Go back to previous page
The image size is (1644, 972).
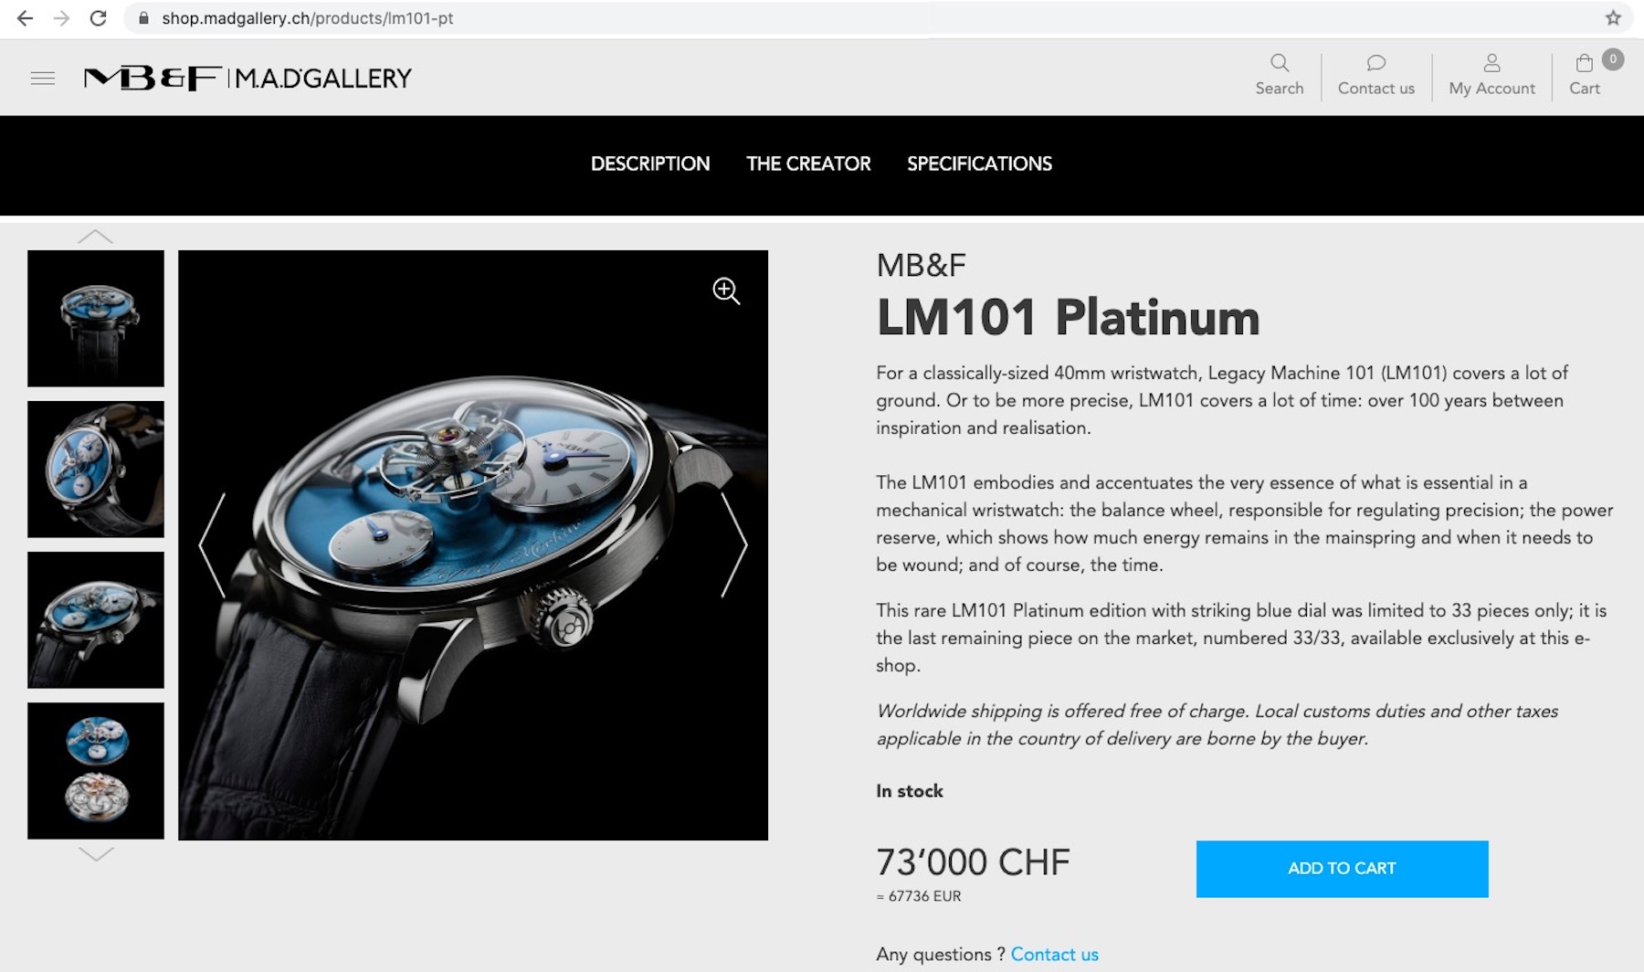[x=25, y=18]
